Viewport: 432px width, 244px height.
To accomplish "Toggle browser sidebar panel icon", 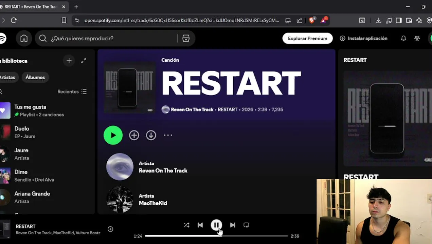I will pyautogui.click(x=399, y=20).
